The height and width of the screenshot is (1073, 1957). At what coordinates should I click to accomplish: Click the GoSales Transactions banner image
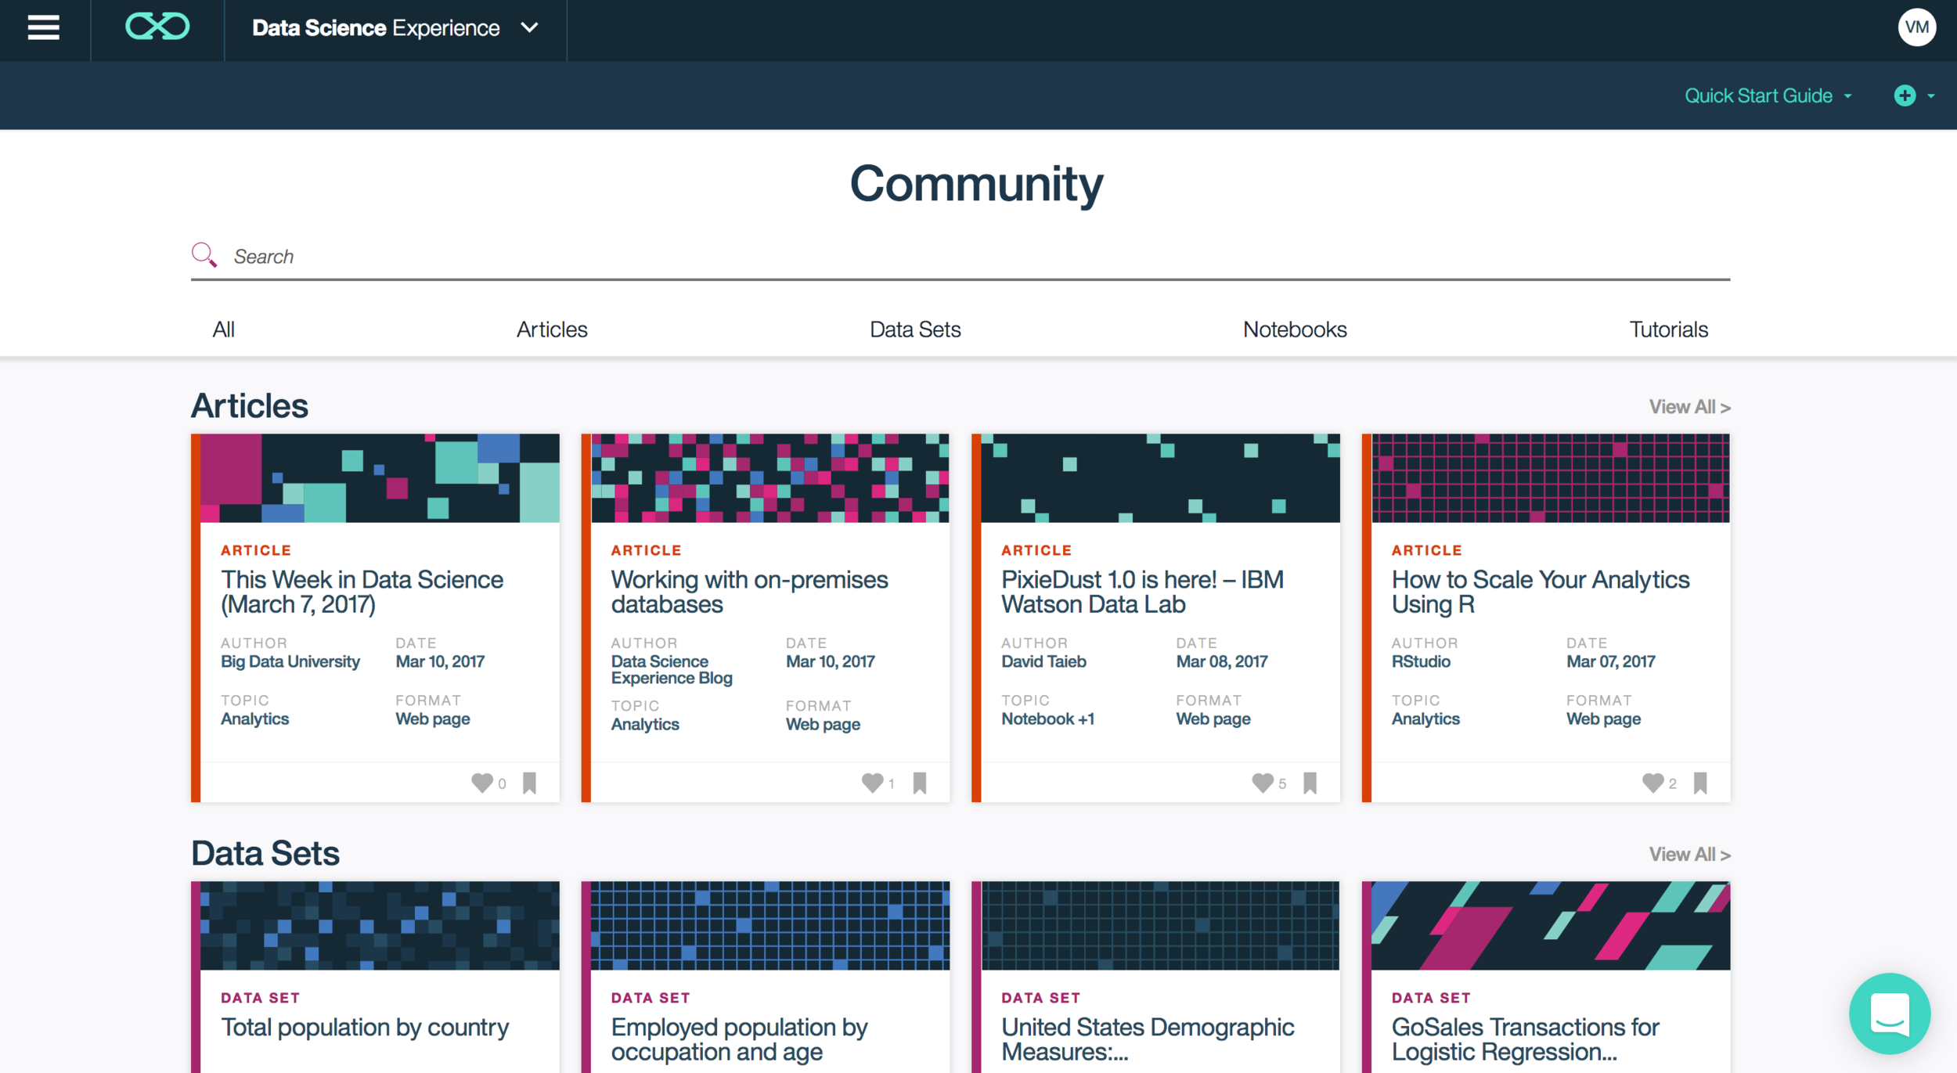pyautogui.click(x=1551, y=926)
